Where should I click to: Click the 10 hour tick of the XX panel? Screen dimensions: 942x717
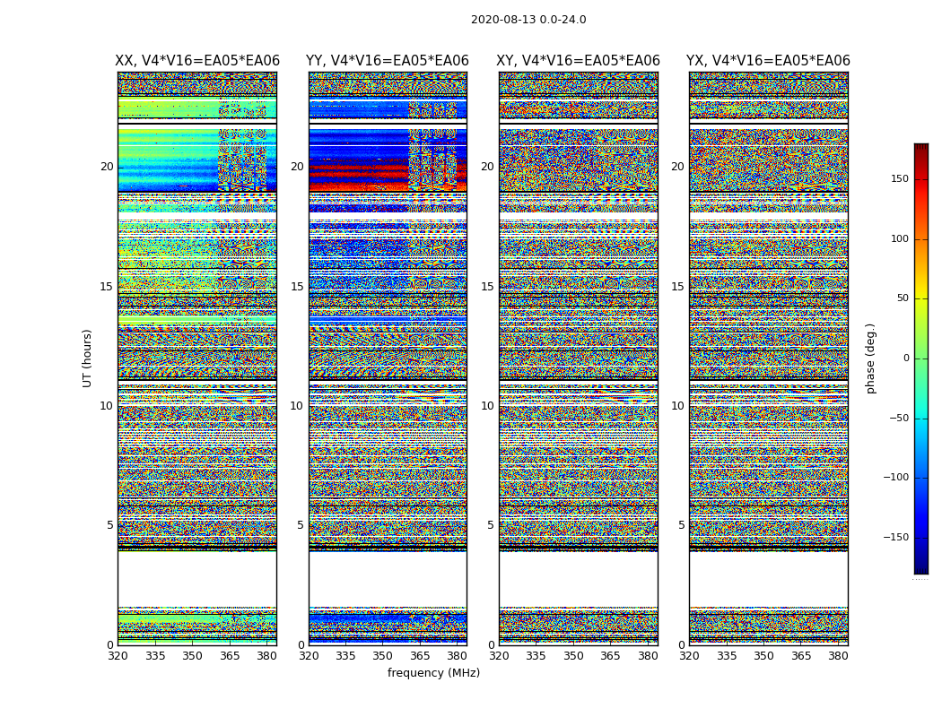click(107, 406)
